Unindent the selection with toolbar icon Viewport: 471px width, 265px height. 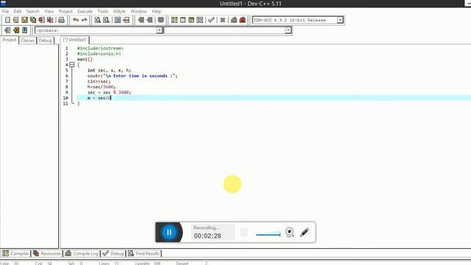pos(149,20)
